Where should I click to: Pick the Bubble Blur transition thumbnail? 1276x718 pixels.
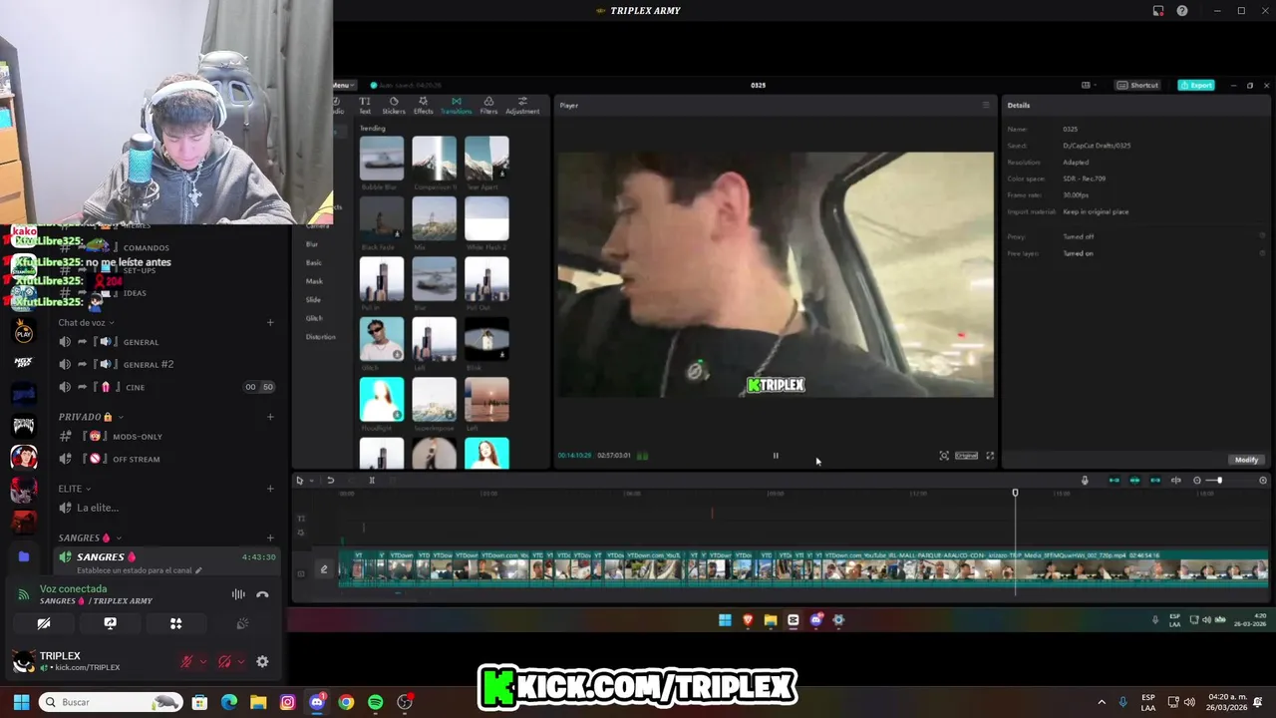(382, 159)
